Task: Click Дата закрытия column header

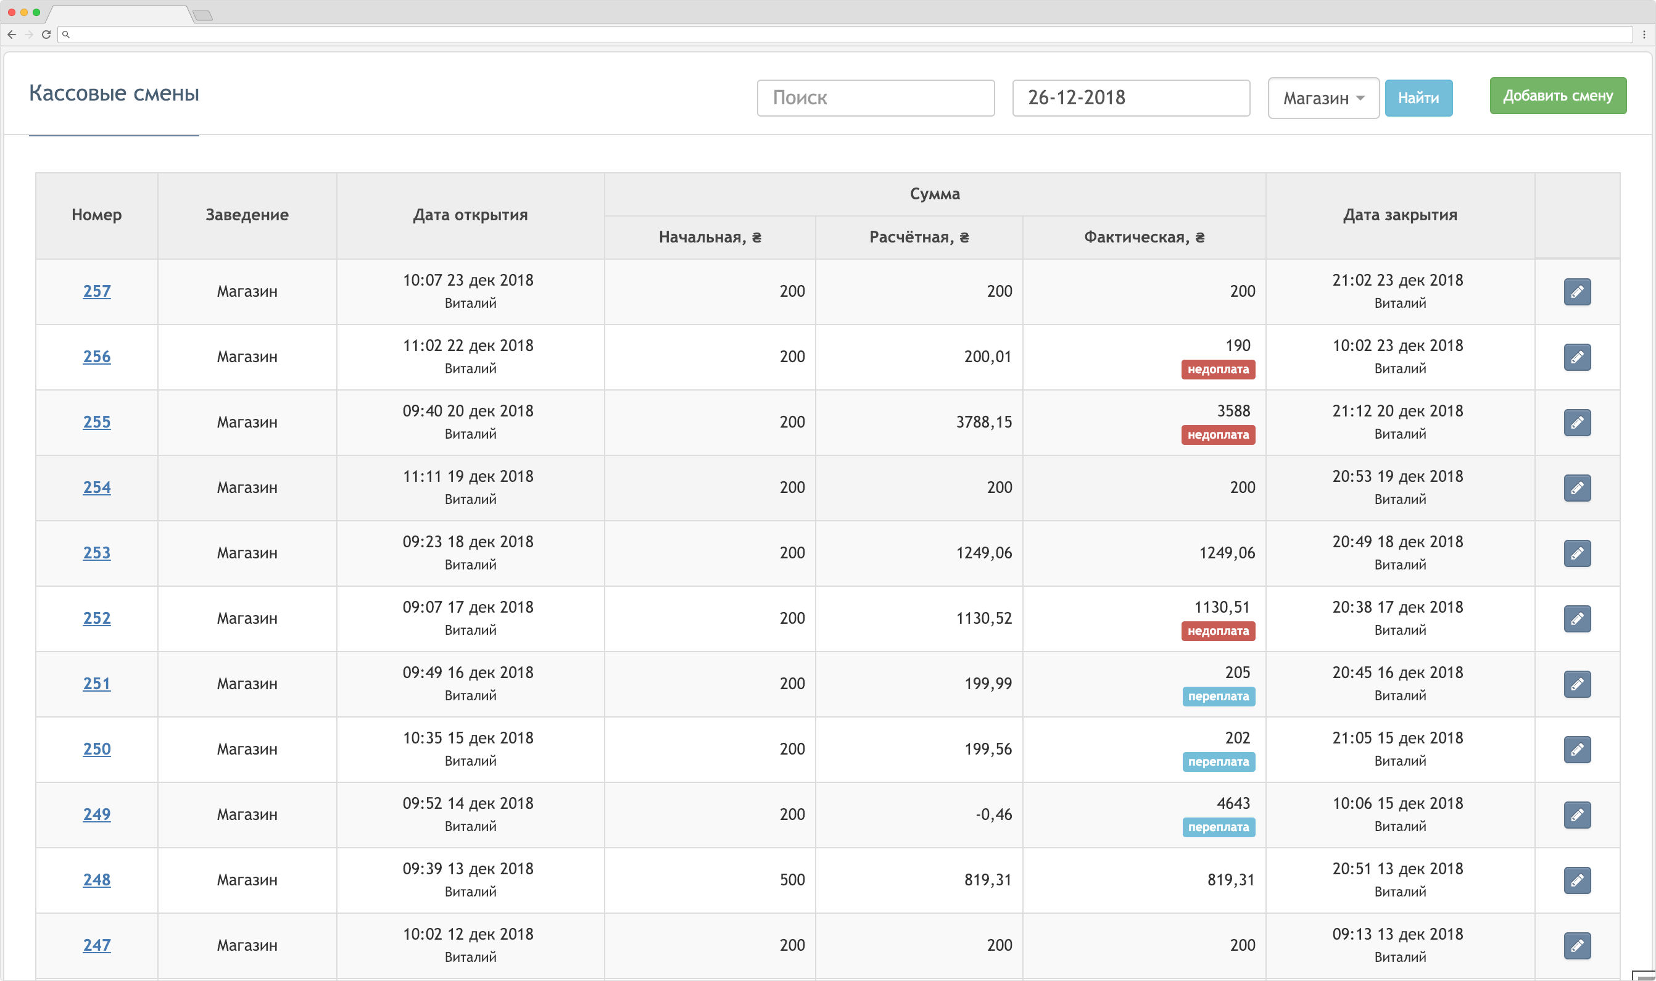Action: [x=1400, y=215]
